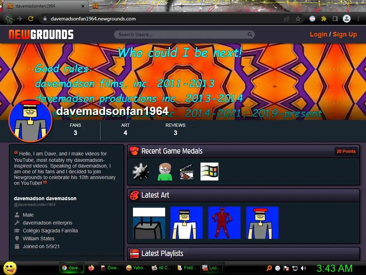Open the 'Fold...' taskbar window
366x275 pixels.
187,268
